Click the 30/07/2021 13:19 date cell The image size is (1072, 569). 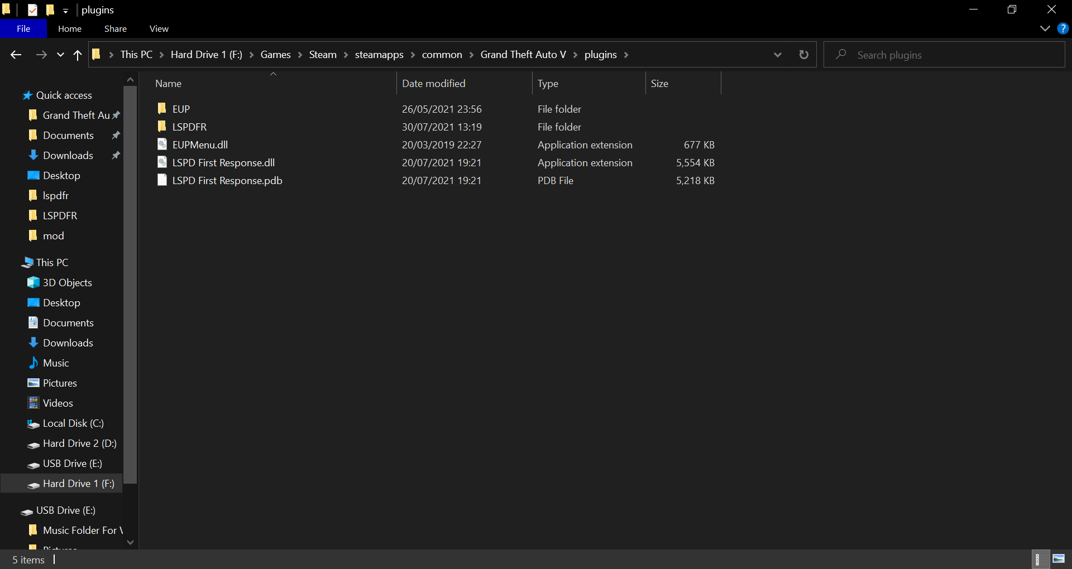(x=442, y=127)
